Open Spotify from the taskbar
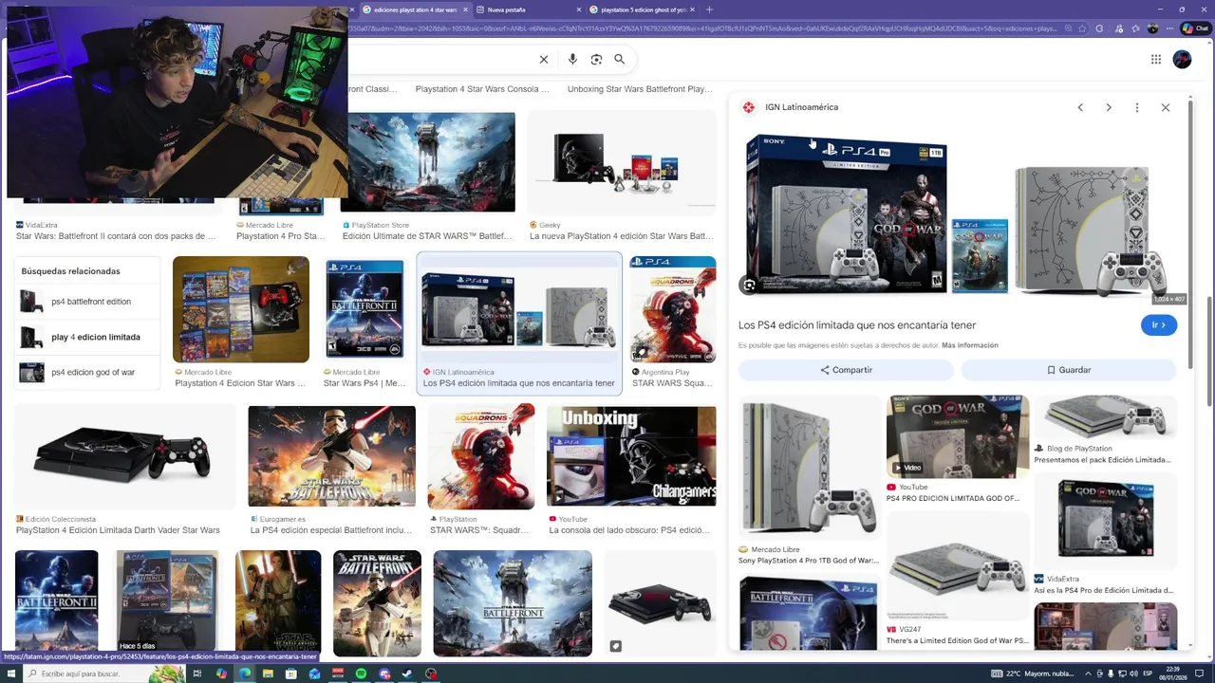Image resolution: width=1215 pixels, height=683 pixels. 361,674
